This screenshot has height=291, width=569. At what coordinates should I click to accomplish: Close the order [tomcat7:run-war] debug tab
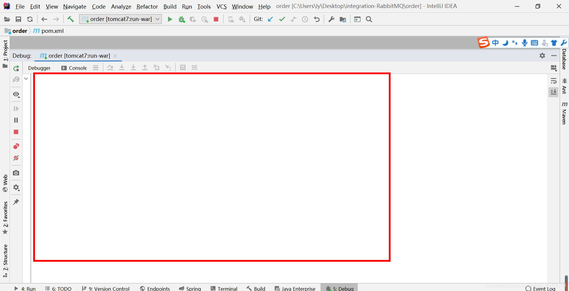115,56
